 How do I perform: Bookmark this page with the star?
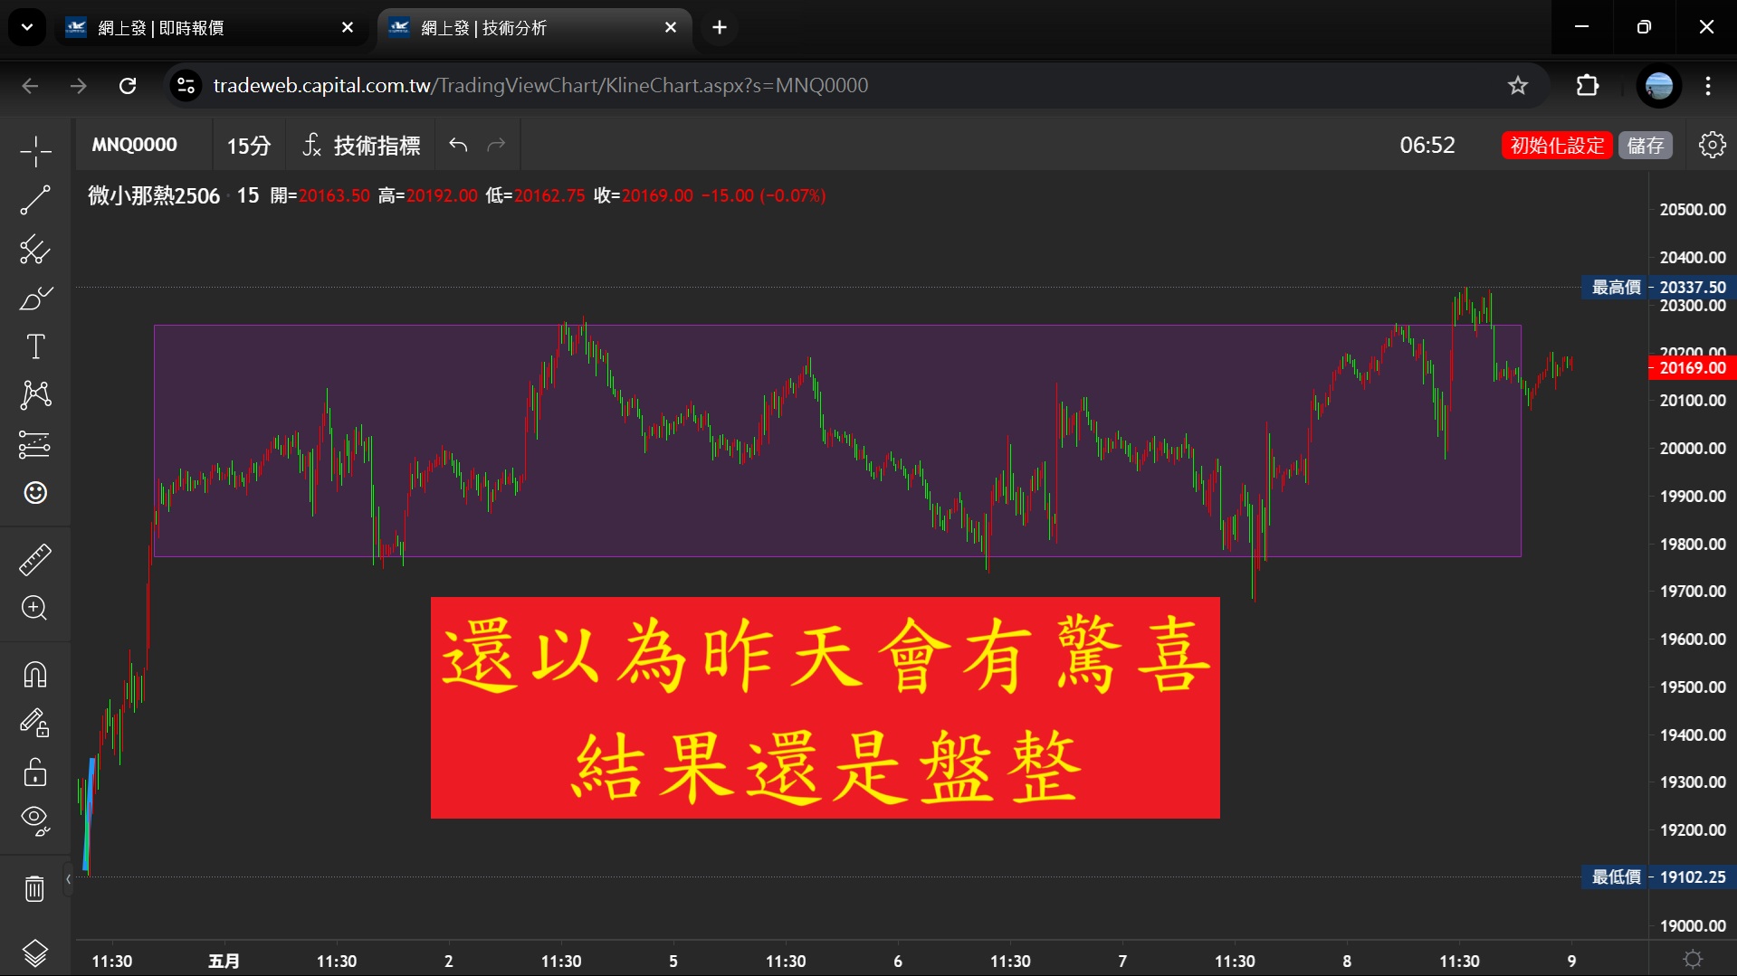point(1518,86)
